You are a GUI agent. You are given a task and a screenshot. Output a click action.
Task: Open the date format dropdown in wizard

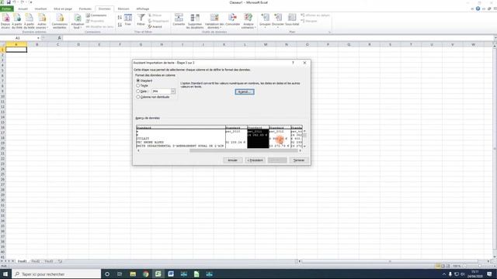(173, 91)
